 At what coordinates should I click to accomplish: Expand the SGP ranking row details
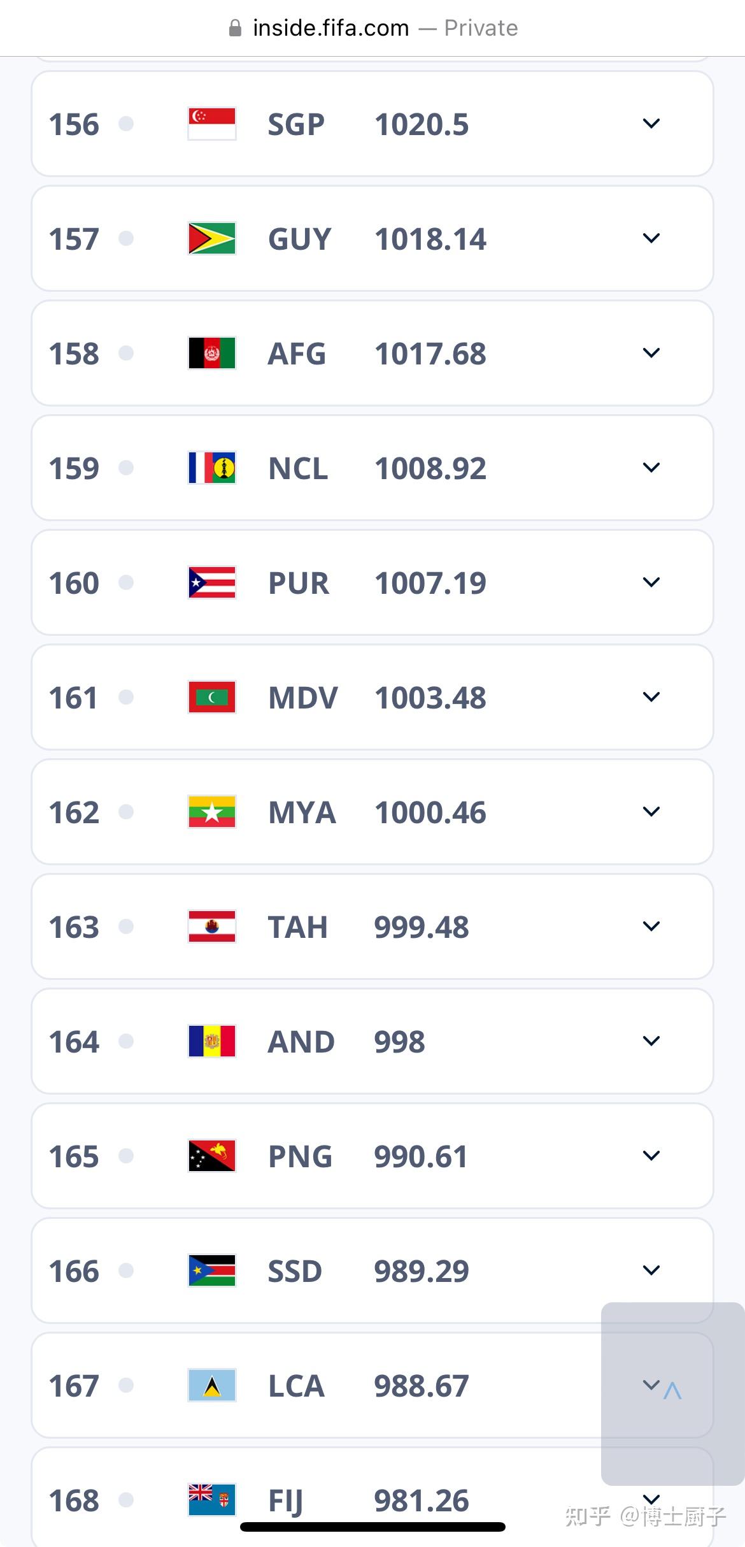(x=651, y=124)
